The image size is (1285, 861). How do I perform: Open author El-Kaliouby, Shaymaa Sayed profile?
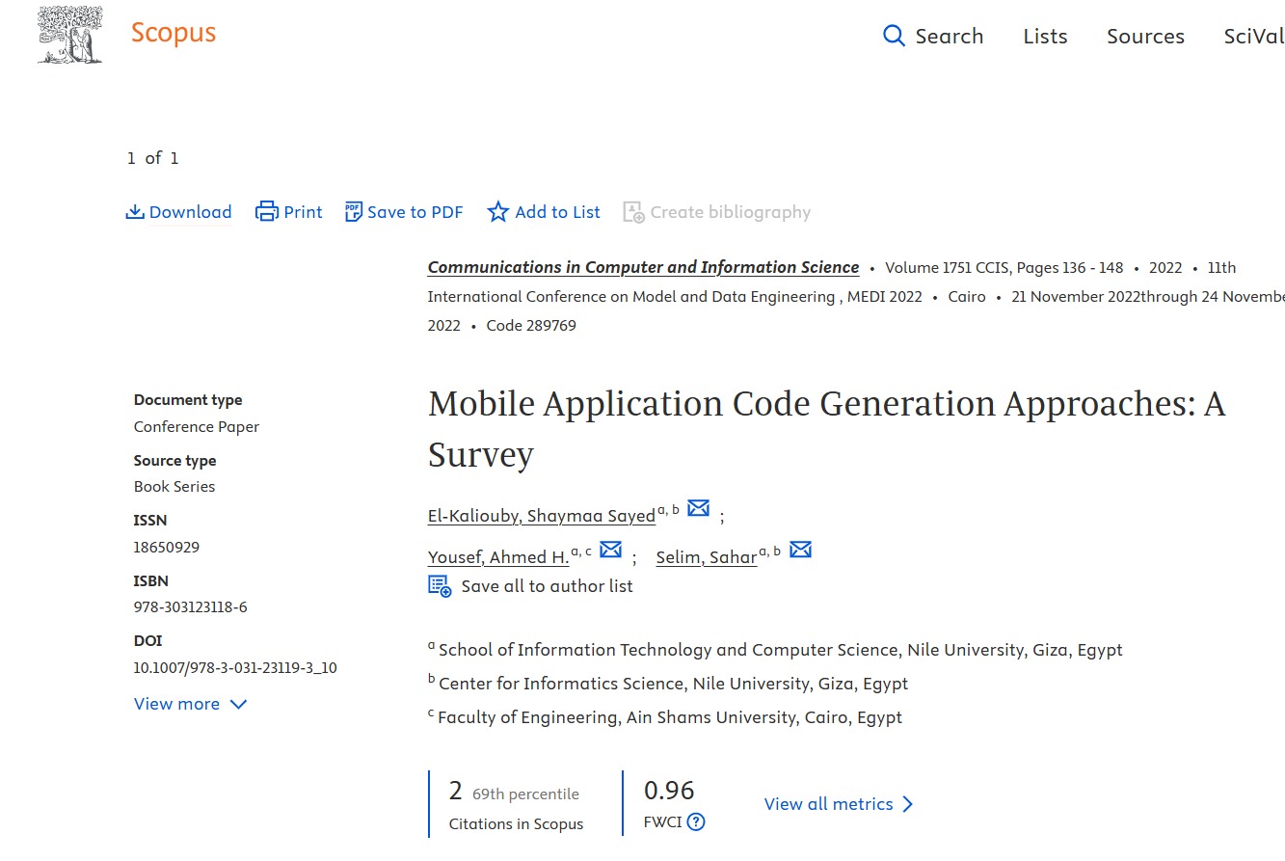coord(541,516)
